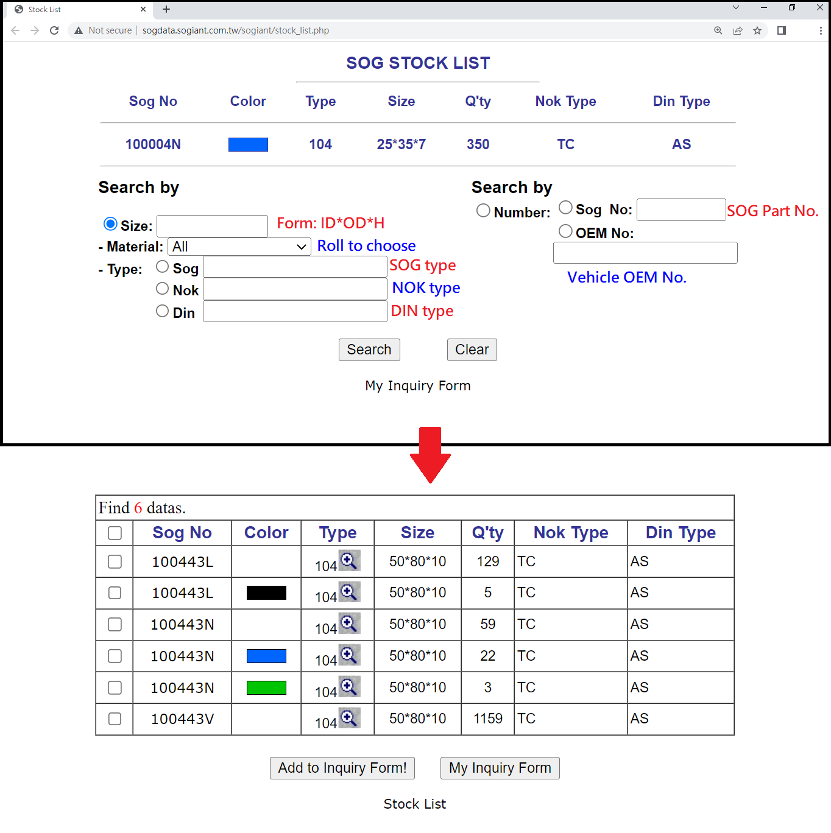Open a new browser tab
Image resolution: width=831 pixels, height=833 pixels.
click(x=166, y=9)
